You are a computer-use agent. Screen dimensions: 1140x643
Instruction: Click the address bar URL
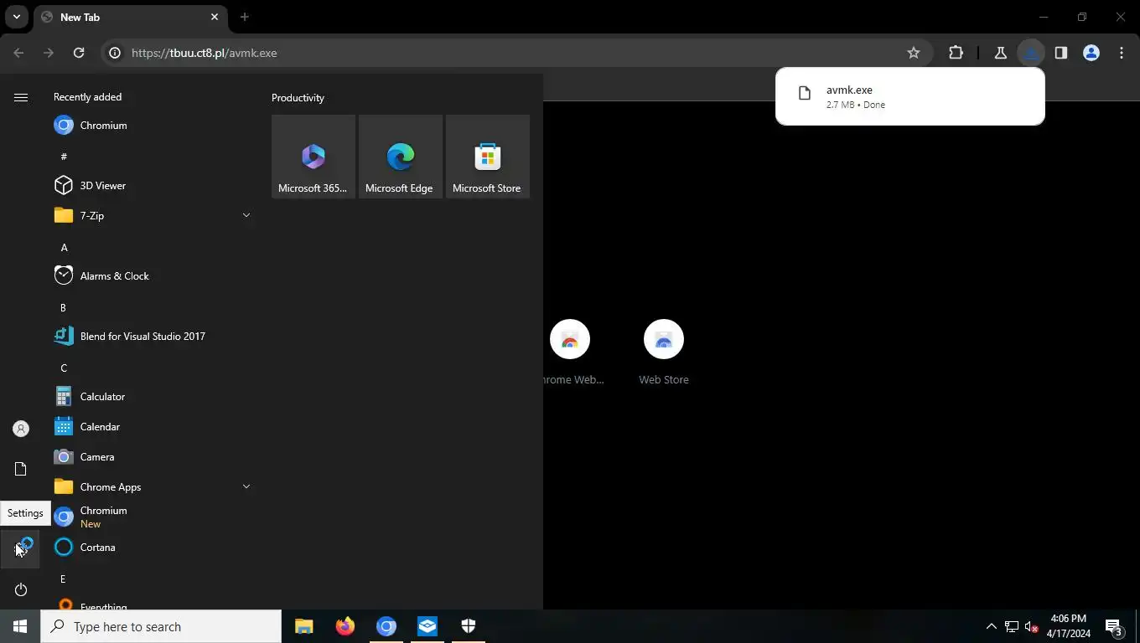tap(205, 53)
